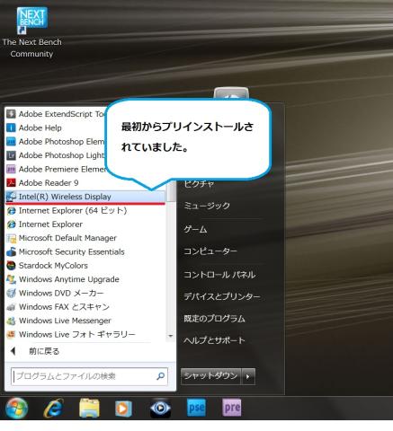Click the program list scroll-down arrow
The width and height of the screenshot is (393, 431).
coord(171,336)
